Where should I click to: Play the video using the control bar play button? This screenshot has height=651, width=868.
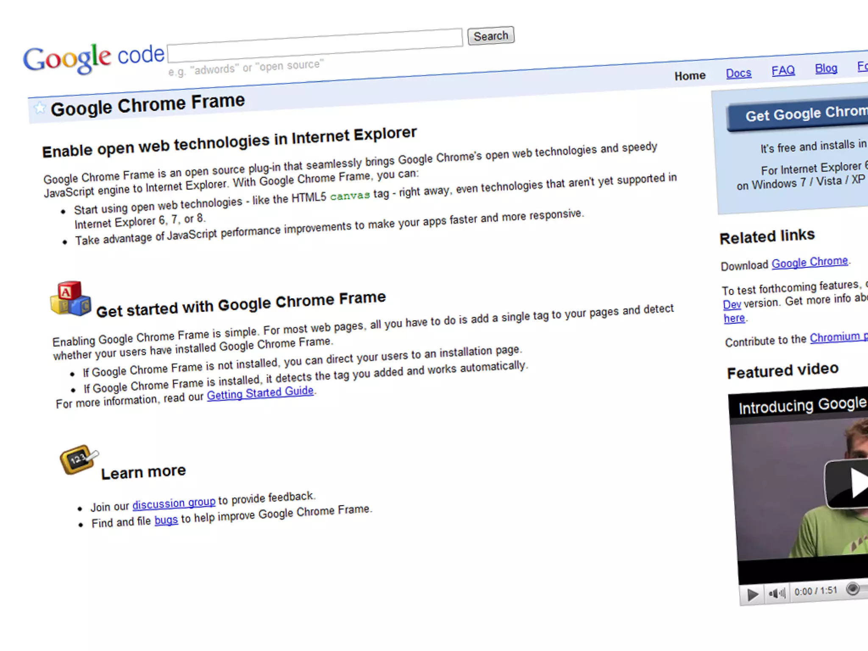(753, 595)
